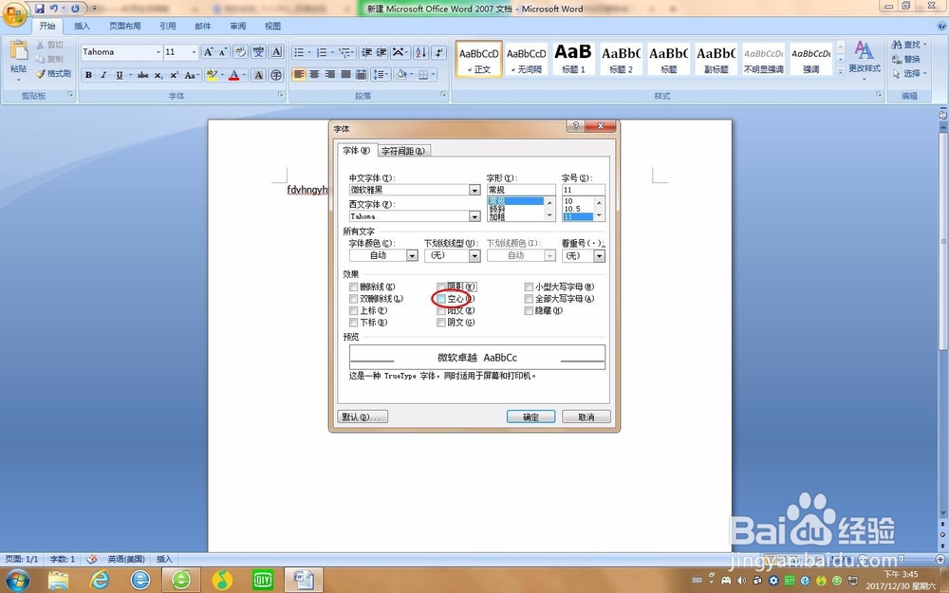Click the shrink font icon
Viewport: 949px width, 593px height.
coord(223,52)
